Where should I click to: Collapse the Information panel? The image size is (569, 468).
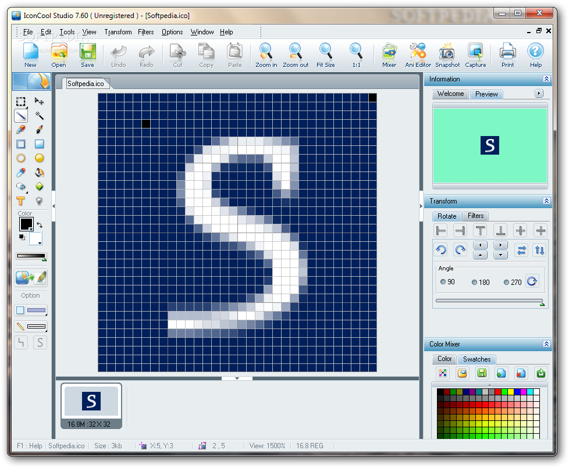pyautogui.click(x=545, y=78)
